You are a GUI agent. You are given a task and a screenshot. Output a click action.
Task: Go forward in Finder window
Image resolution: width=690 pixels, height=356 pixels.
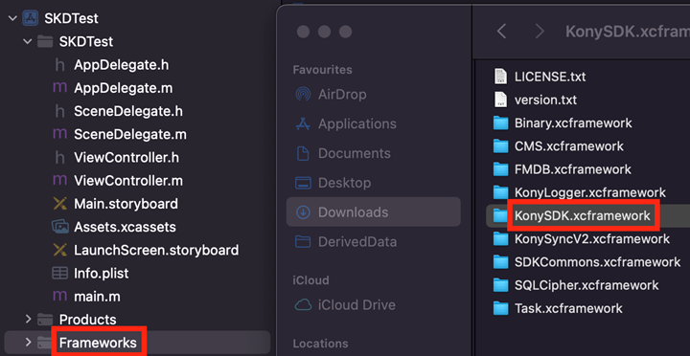540,32
